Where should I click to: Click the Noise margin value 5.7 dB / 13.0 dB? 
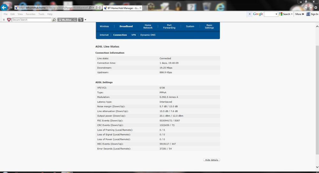(169, 107)
